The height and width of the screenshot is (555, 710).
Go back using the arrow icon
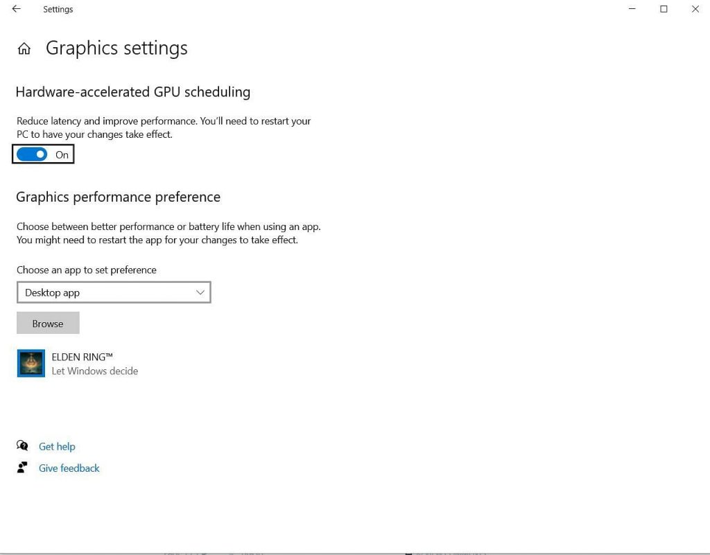coord(17,9)
